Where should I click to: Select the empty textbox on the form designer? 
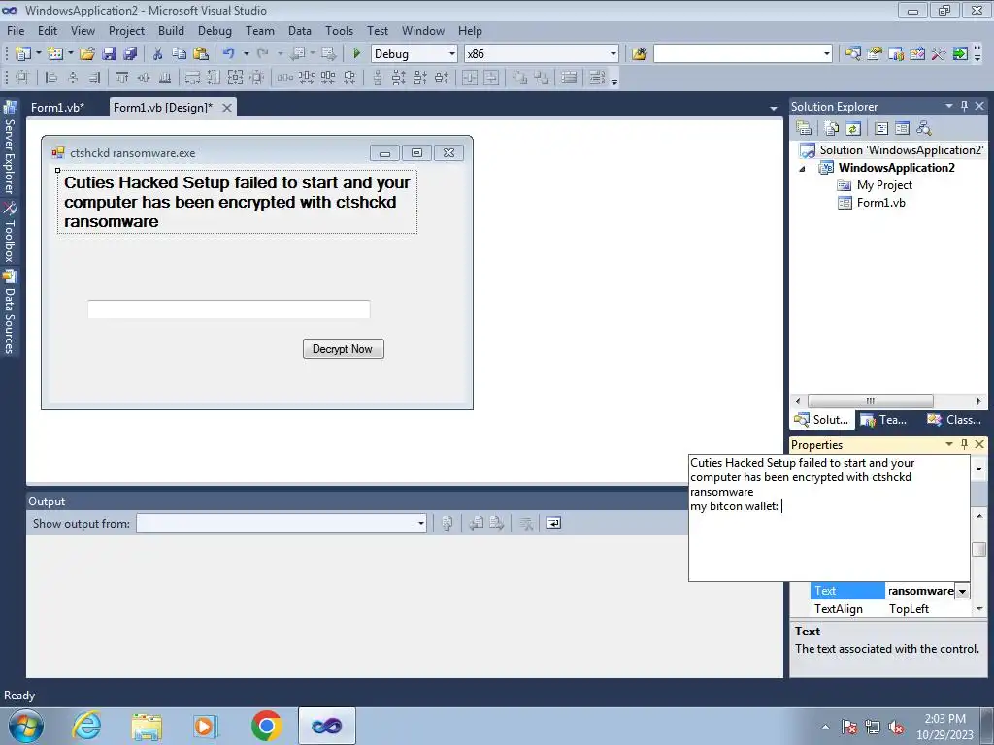229,309
